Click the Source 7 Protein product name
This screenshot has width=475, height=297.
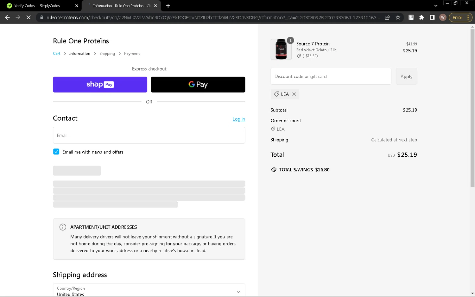(313, 44)
